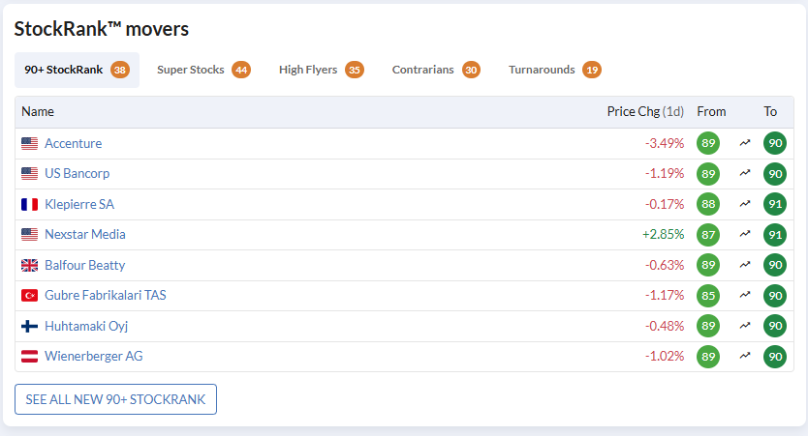The image size is (808, 436).
Task: Click the -1.17% price change value
Action: point(665,295)
